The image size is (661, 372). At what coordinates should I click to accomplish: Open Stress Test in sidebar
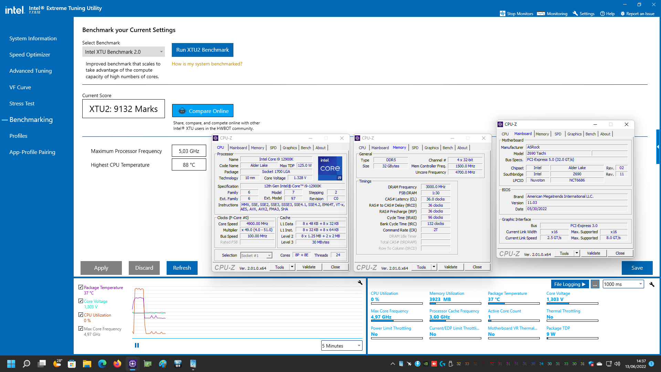click(22, 103)
